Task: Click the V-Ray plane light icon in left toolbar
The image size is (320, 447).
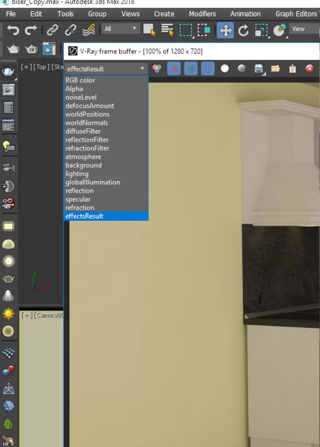Action: (x=8, y=227)
